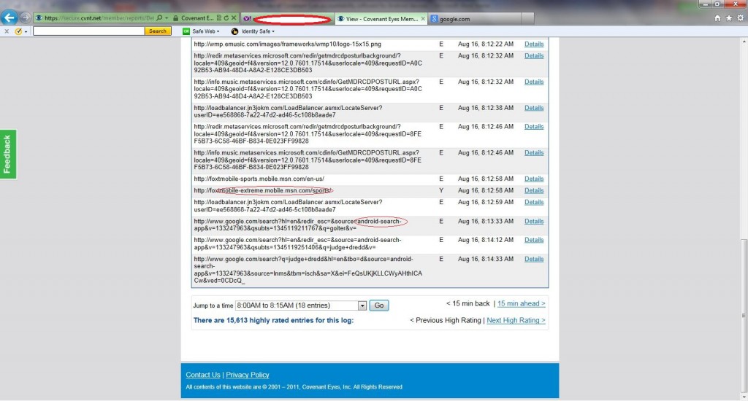The height and width of the screenshot is (401, 748).
Task: Click the foxtmobile-sports.mobile.msn.com/en-us/ URL text
Action: (x=259, y=179)
